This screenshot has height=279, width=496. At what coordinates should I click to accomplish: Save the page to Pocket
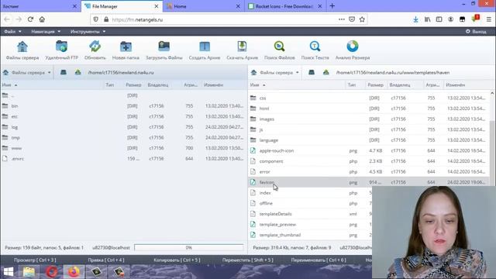point(352,19)
